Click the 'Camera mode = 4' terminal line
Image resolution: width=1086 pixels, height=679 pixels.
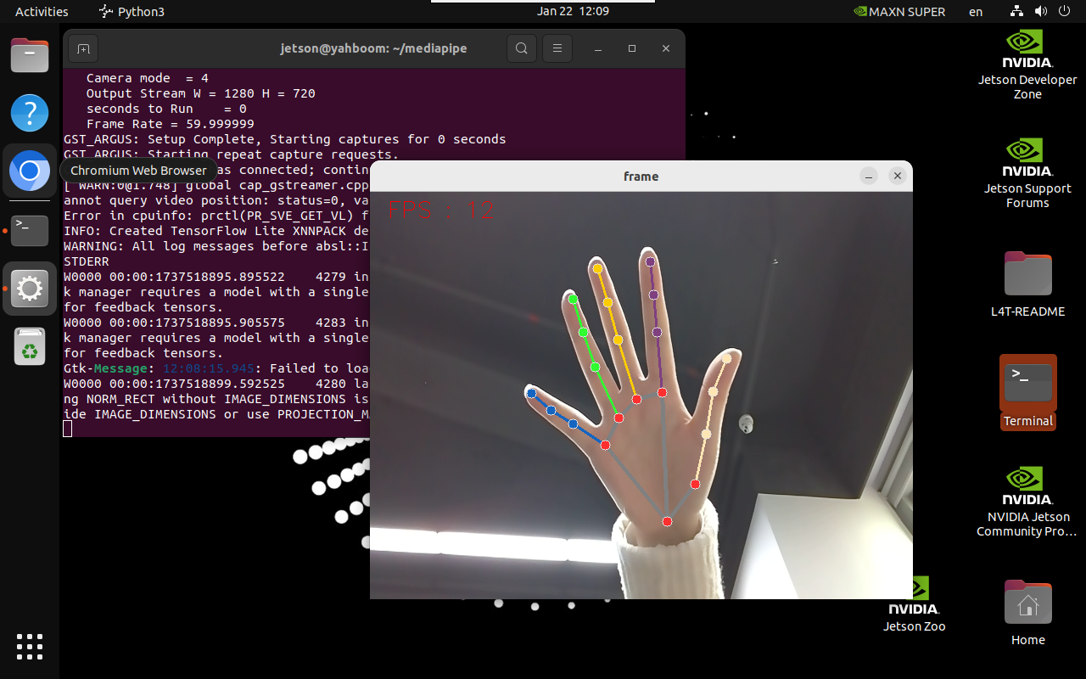tap(147, 78)
